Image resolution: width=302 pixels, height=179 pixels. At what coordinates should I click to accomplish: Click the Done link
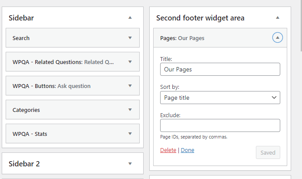(x=188, y=150)
